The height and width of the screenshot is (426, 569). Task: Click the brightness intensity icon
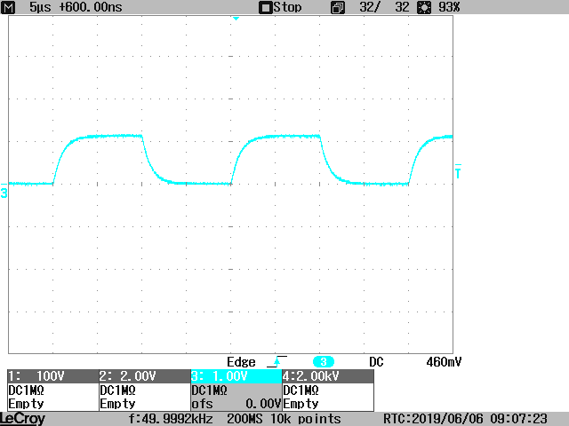click(424, 8)
